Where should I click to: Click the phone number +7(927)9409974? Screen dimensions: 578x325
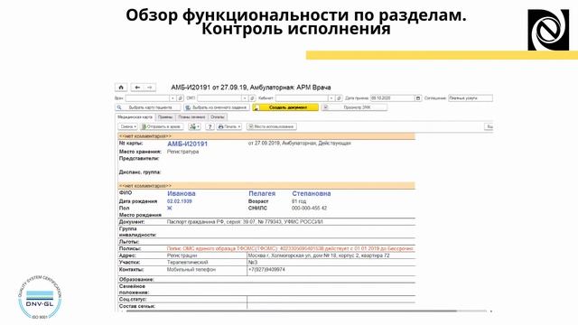(266, 270)
